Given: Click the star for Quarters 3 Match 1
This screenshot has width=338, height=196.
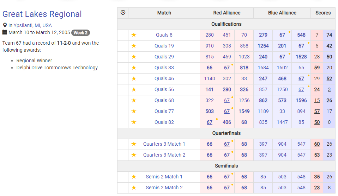Looking at the screenshot, I should pos(134,144).
